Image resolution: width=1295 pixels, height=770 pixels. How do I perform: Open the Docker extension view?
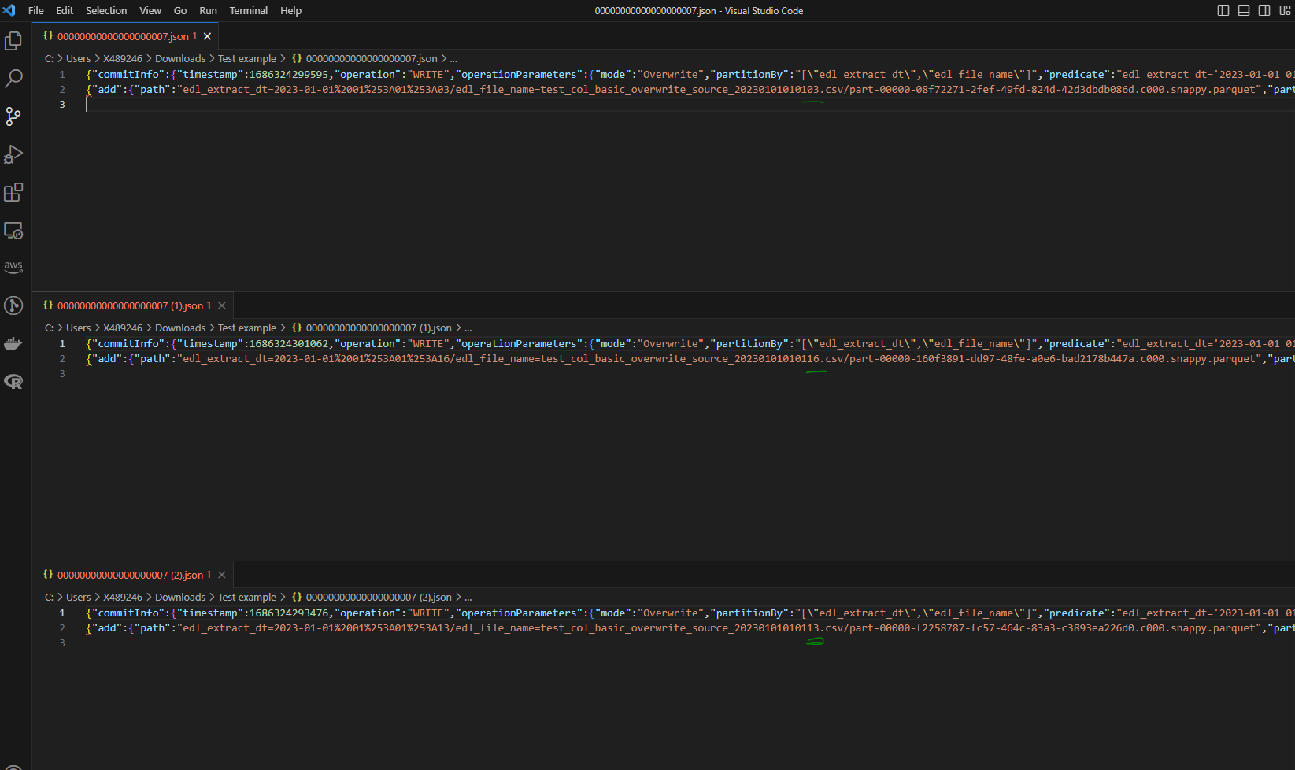point(13,342)
